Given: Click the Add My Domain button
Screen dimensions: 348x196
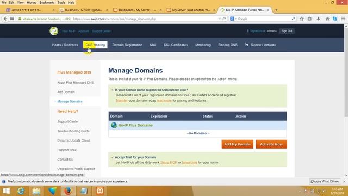Looking at the screenshot, I should coord(237,144).
